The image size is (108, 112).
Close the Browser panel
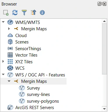(x=104, y=4)
